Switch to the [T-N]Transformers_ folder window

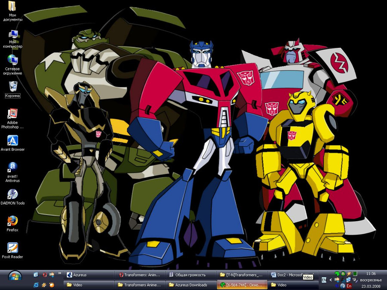242,275
